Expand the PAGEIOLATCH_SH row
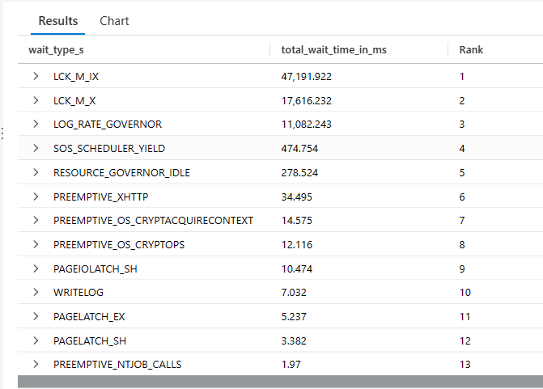The image size is (543, 389). coord(36,268)
